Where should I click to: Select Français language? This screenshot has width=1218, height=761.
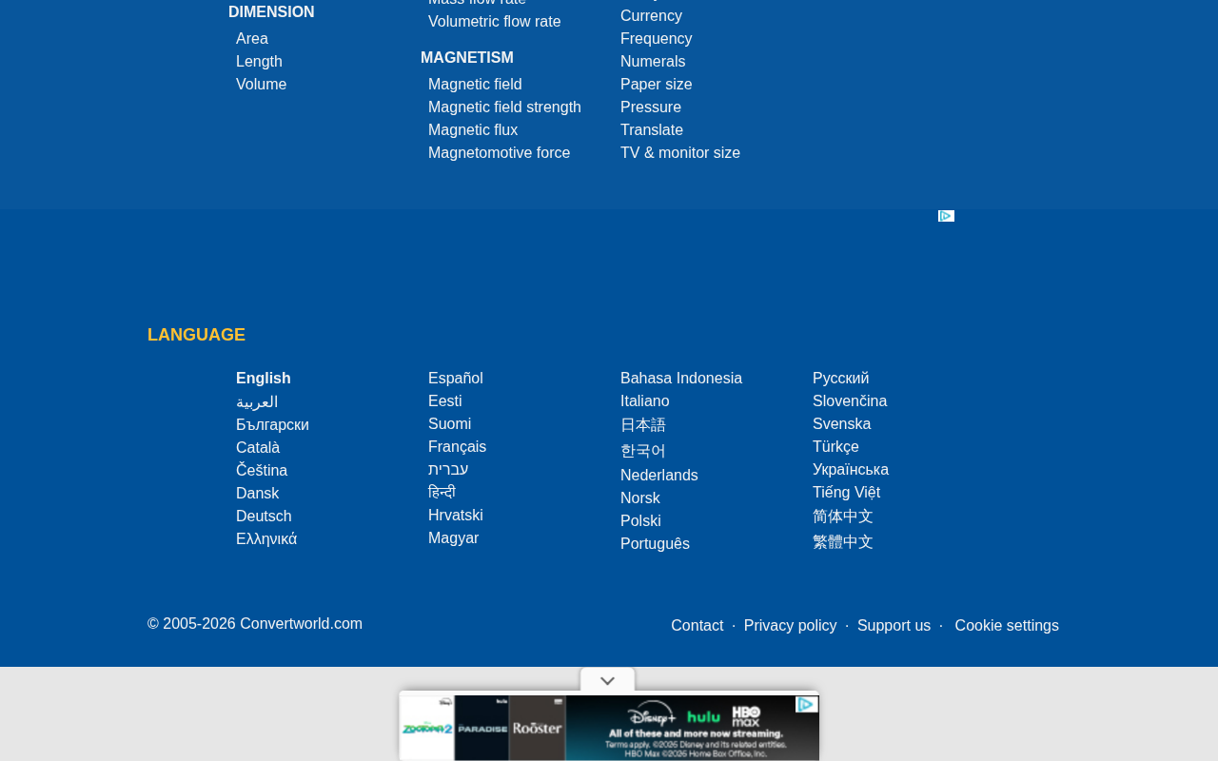click(458, 447)
